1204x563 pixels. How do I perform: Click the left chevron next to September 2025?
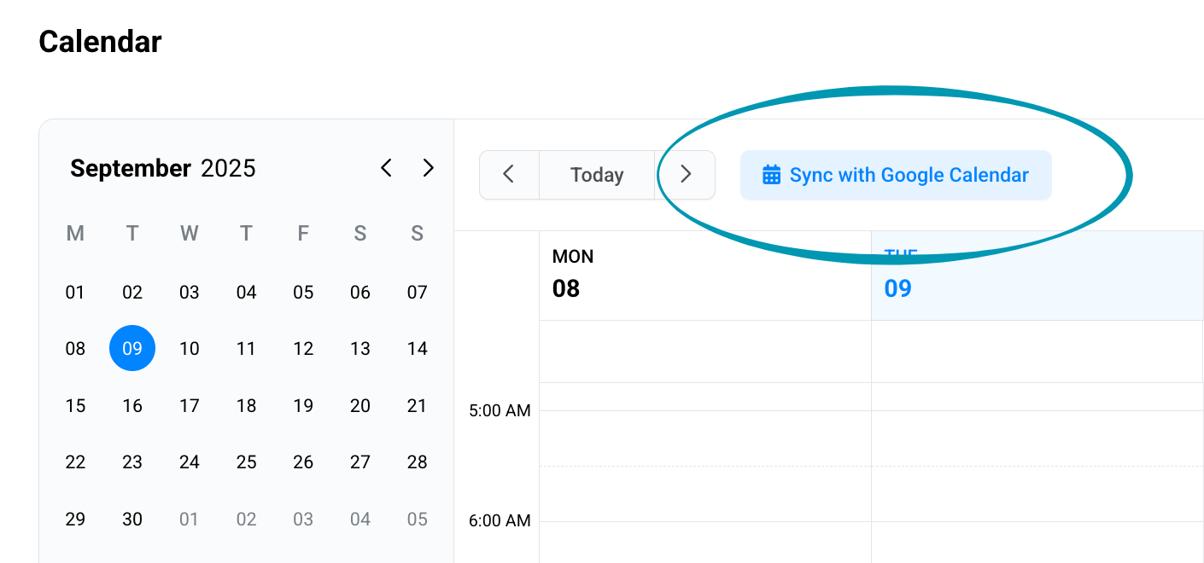coord(386,168)
